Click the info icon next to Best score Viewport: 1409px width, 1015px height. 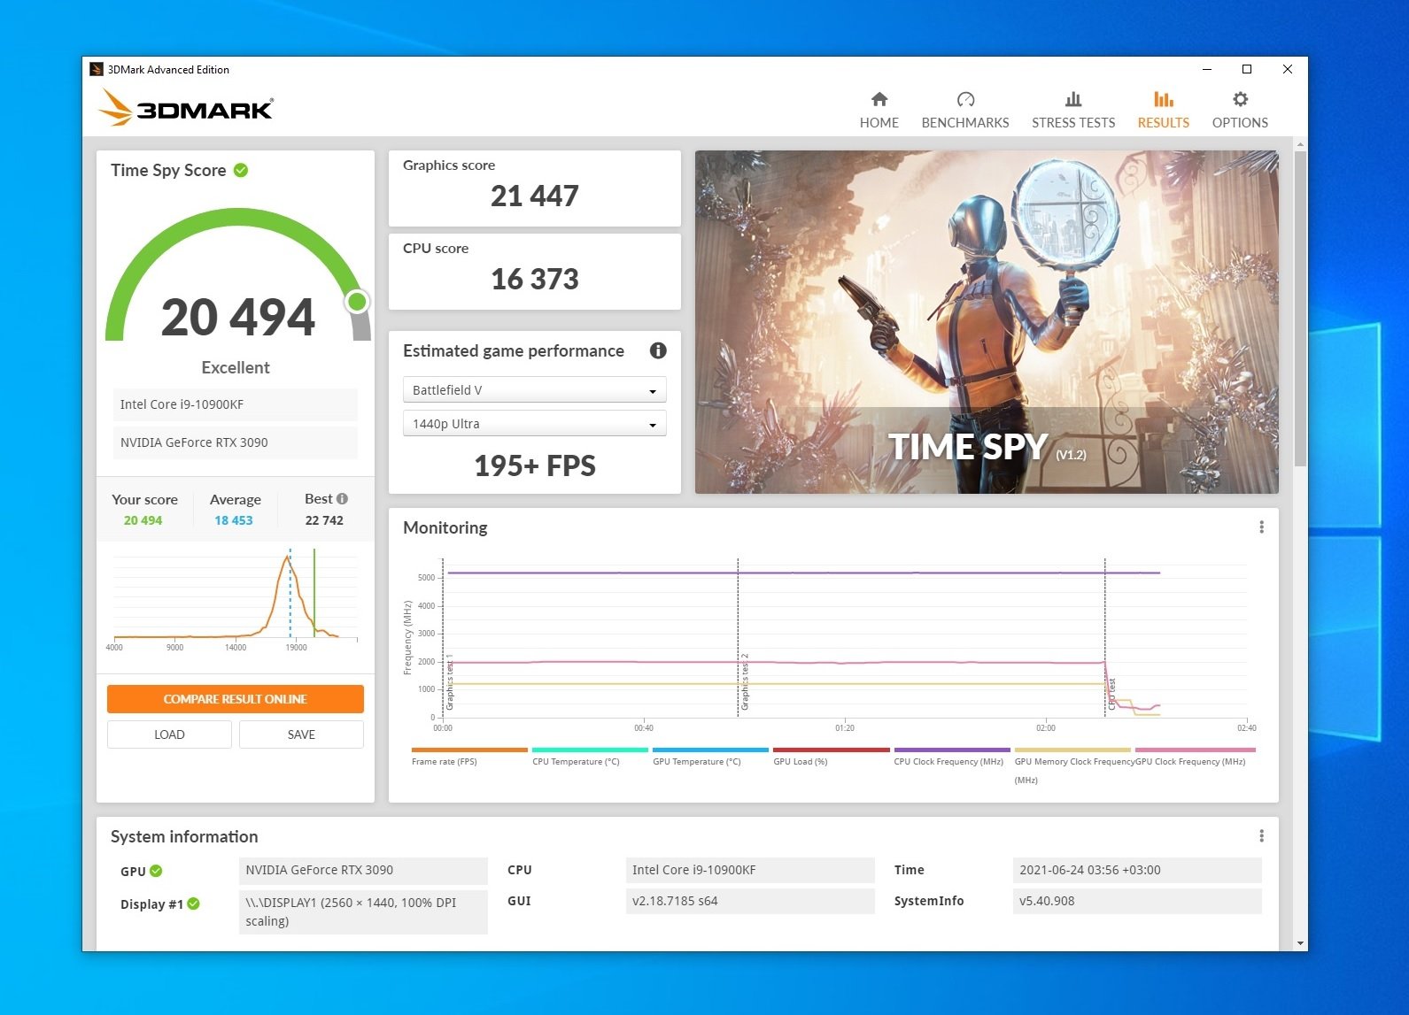(343, 498)
